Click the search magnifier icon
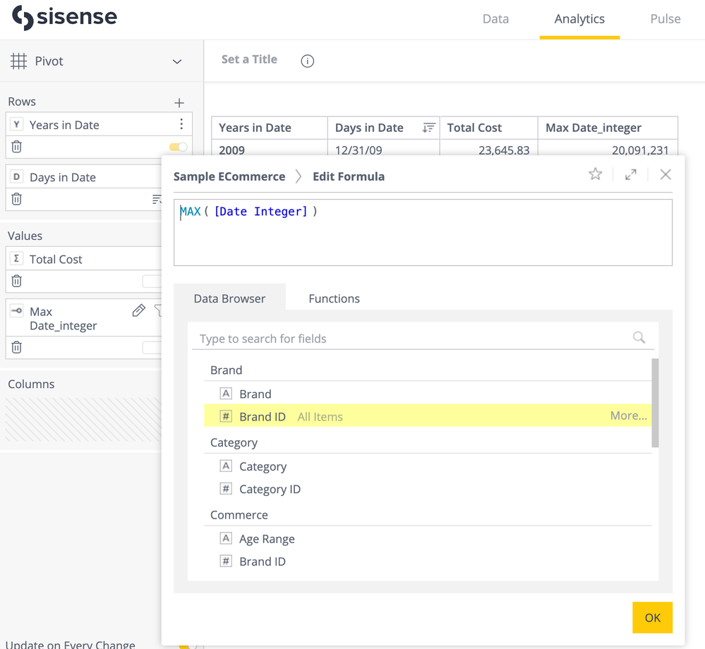 click(639, 337)
